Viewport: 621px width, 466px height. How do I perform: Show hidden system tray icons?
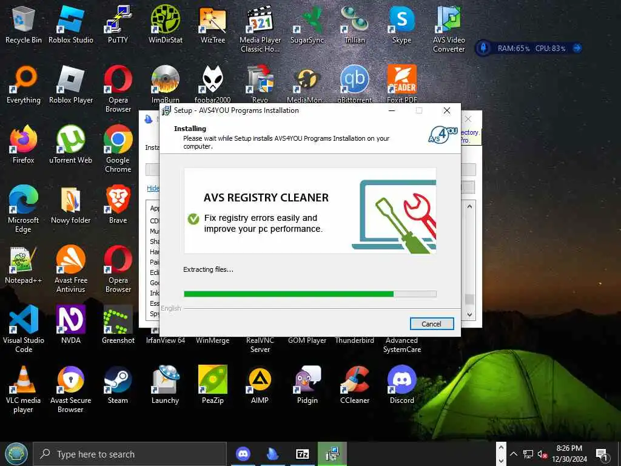514,454
